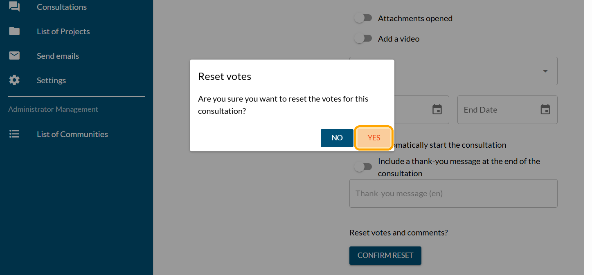Open the start date calendar icon

tap(437, 110)
